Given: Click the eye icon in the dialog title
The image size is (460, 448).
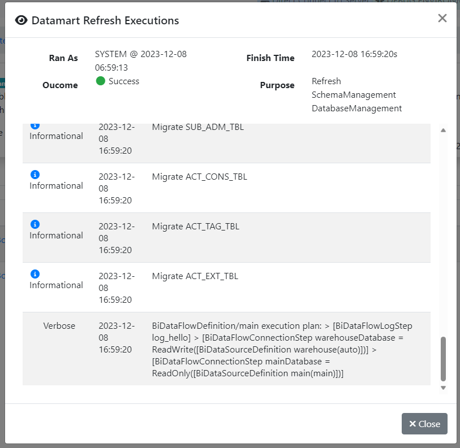Looking at the screenshot, I should [21, 21].
